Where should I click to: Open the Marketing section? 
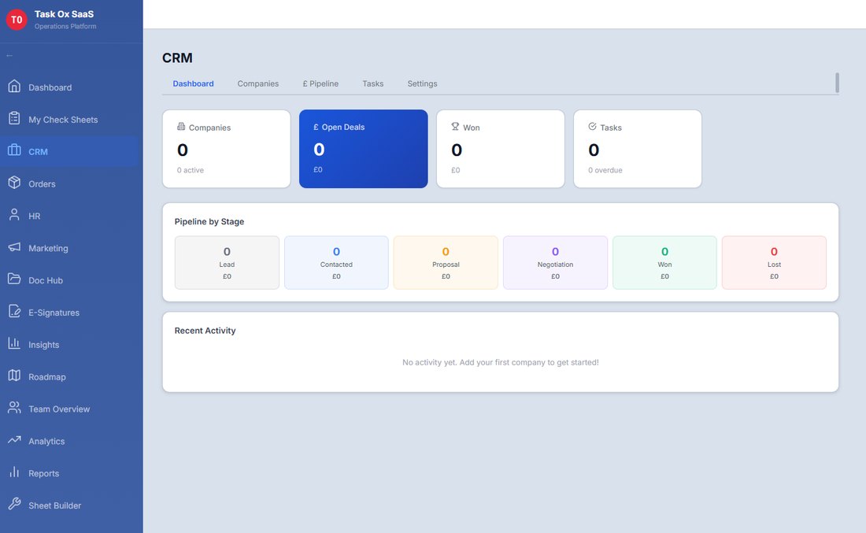69,248
